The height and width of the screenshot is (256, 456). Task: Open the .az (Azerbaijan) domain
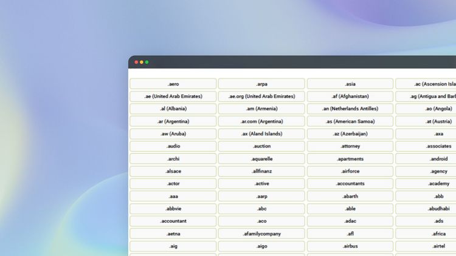[x=350, y=134]
